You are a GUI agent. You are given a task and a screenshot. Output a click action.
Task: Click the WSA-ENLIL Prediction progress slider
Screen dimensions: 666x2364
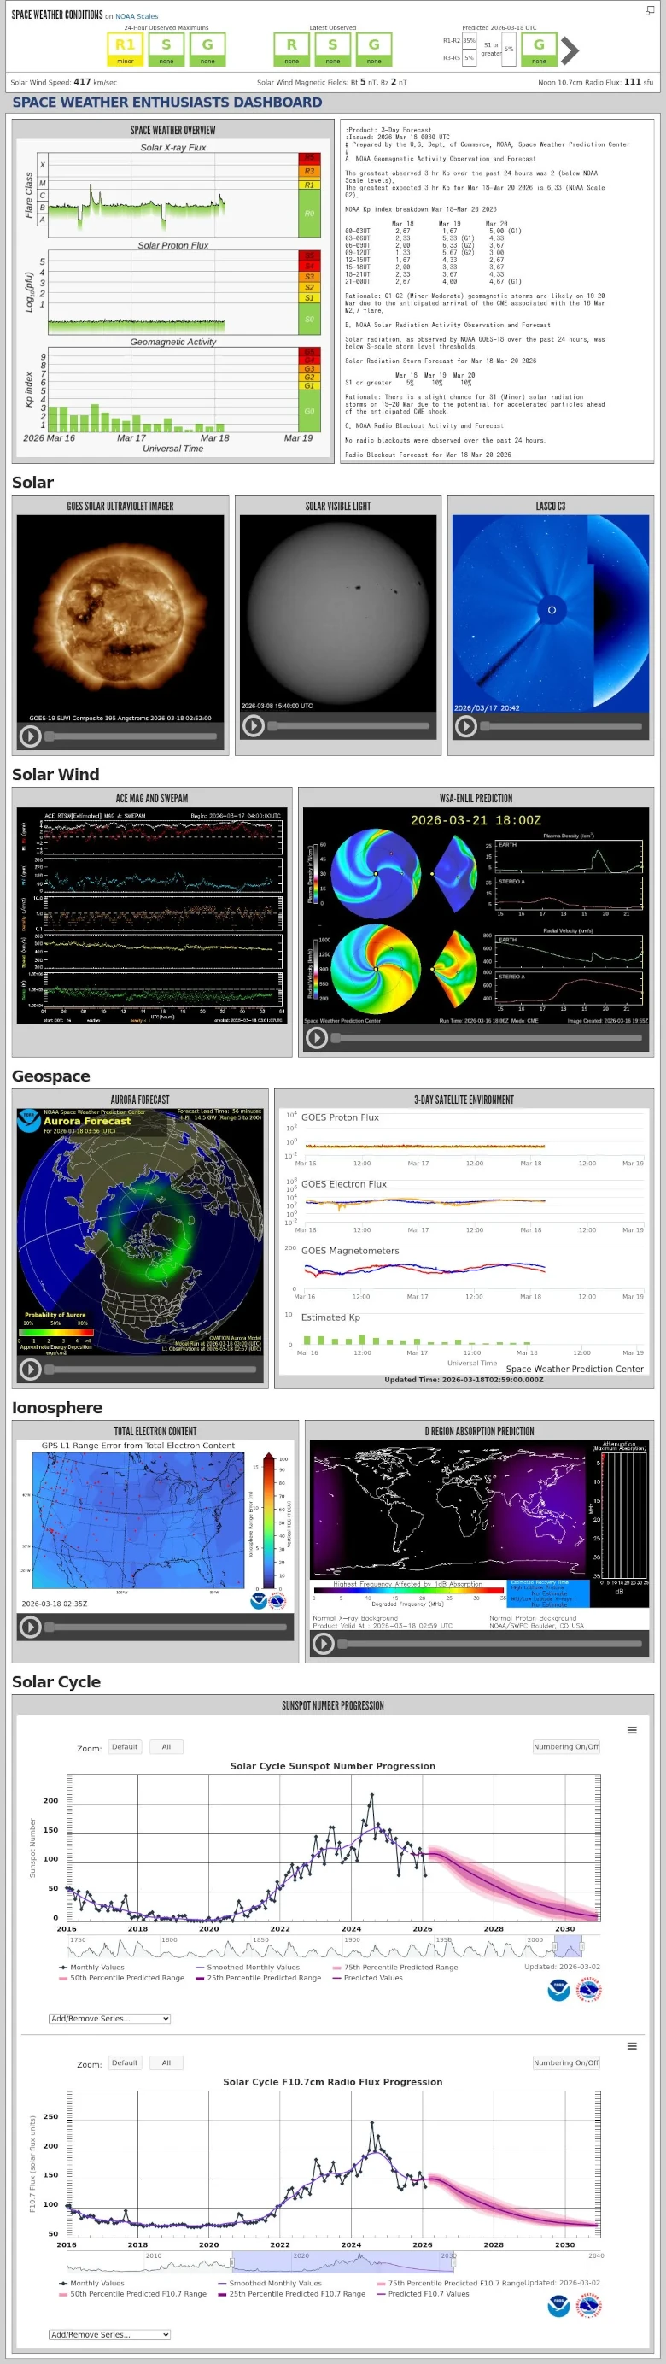click(486, 1038)
